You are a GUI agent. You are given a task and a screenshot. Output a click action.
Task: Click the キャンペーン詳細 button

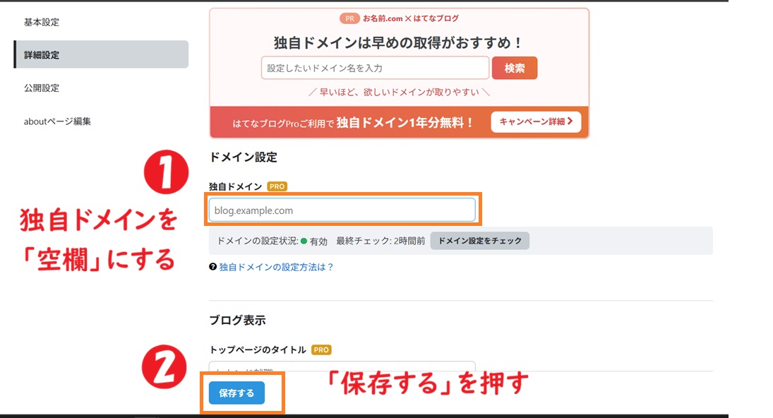coord(535,121)
